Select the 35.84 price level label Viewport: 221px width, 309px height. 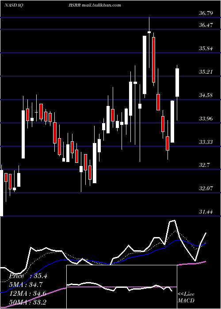pyautogui.click(x=206, y=48)
